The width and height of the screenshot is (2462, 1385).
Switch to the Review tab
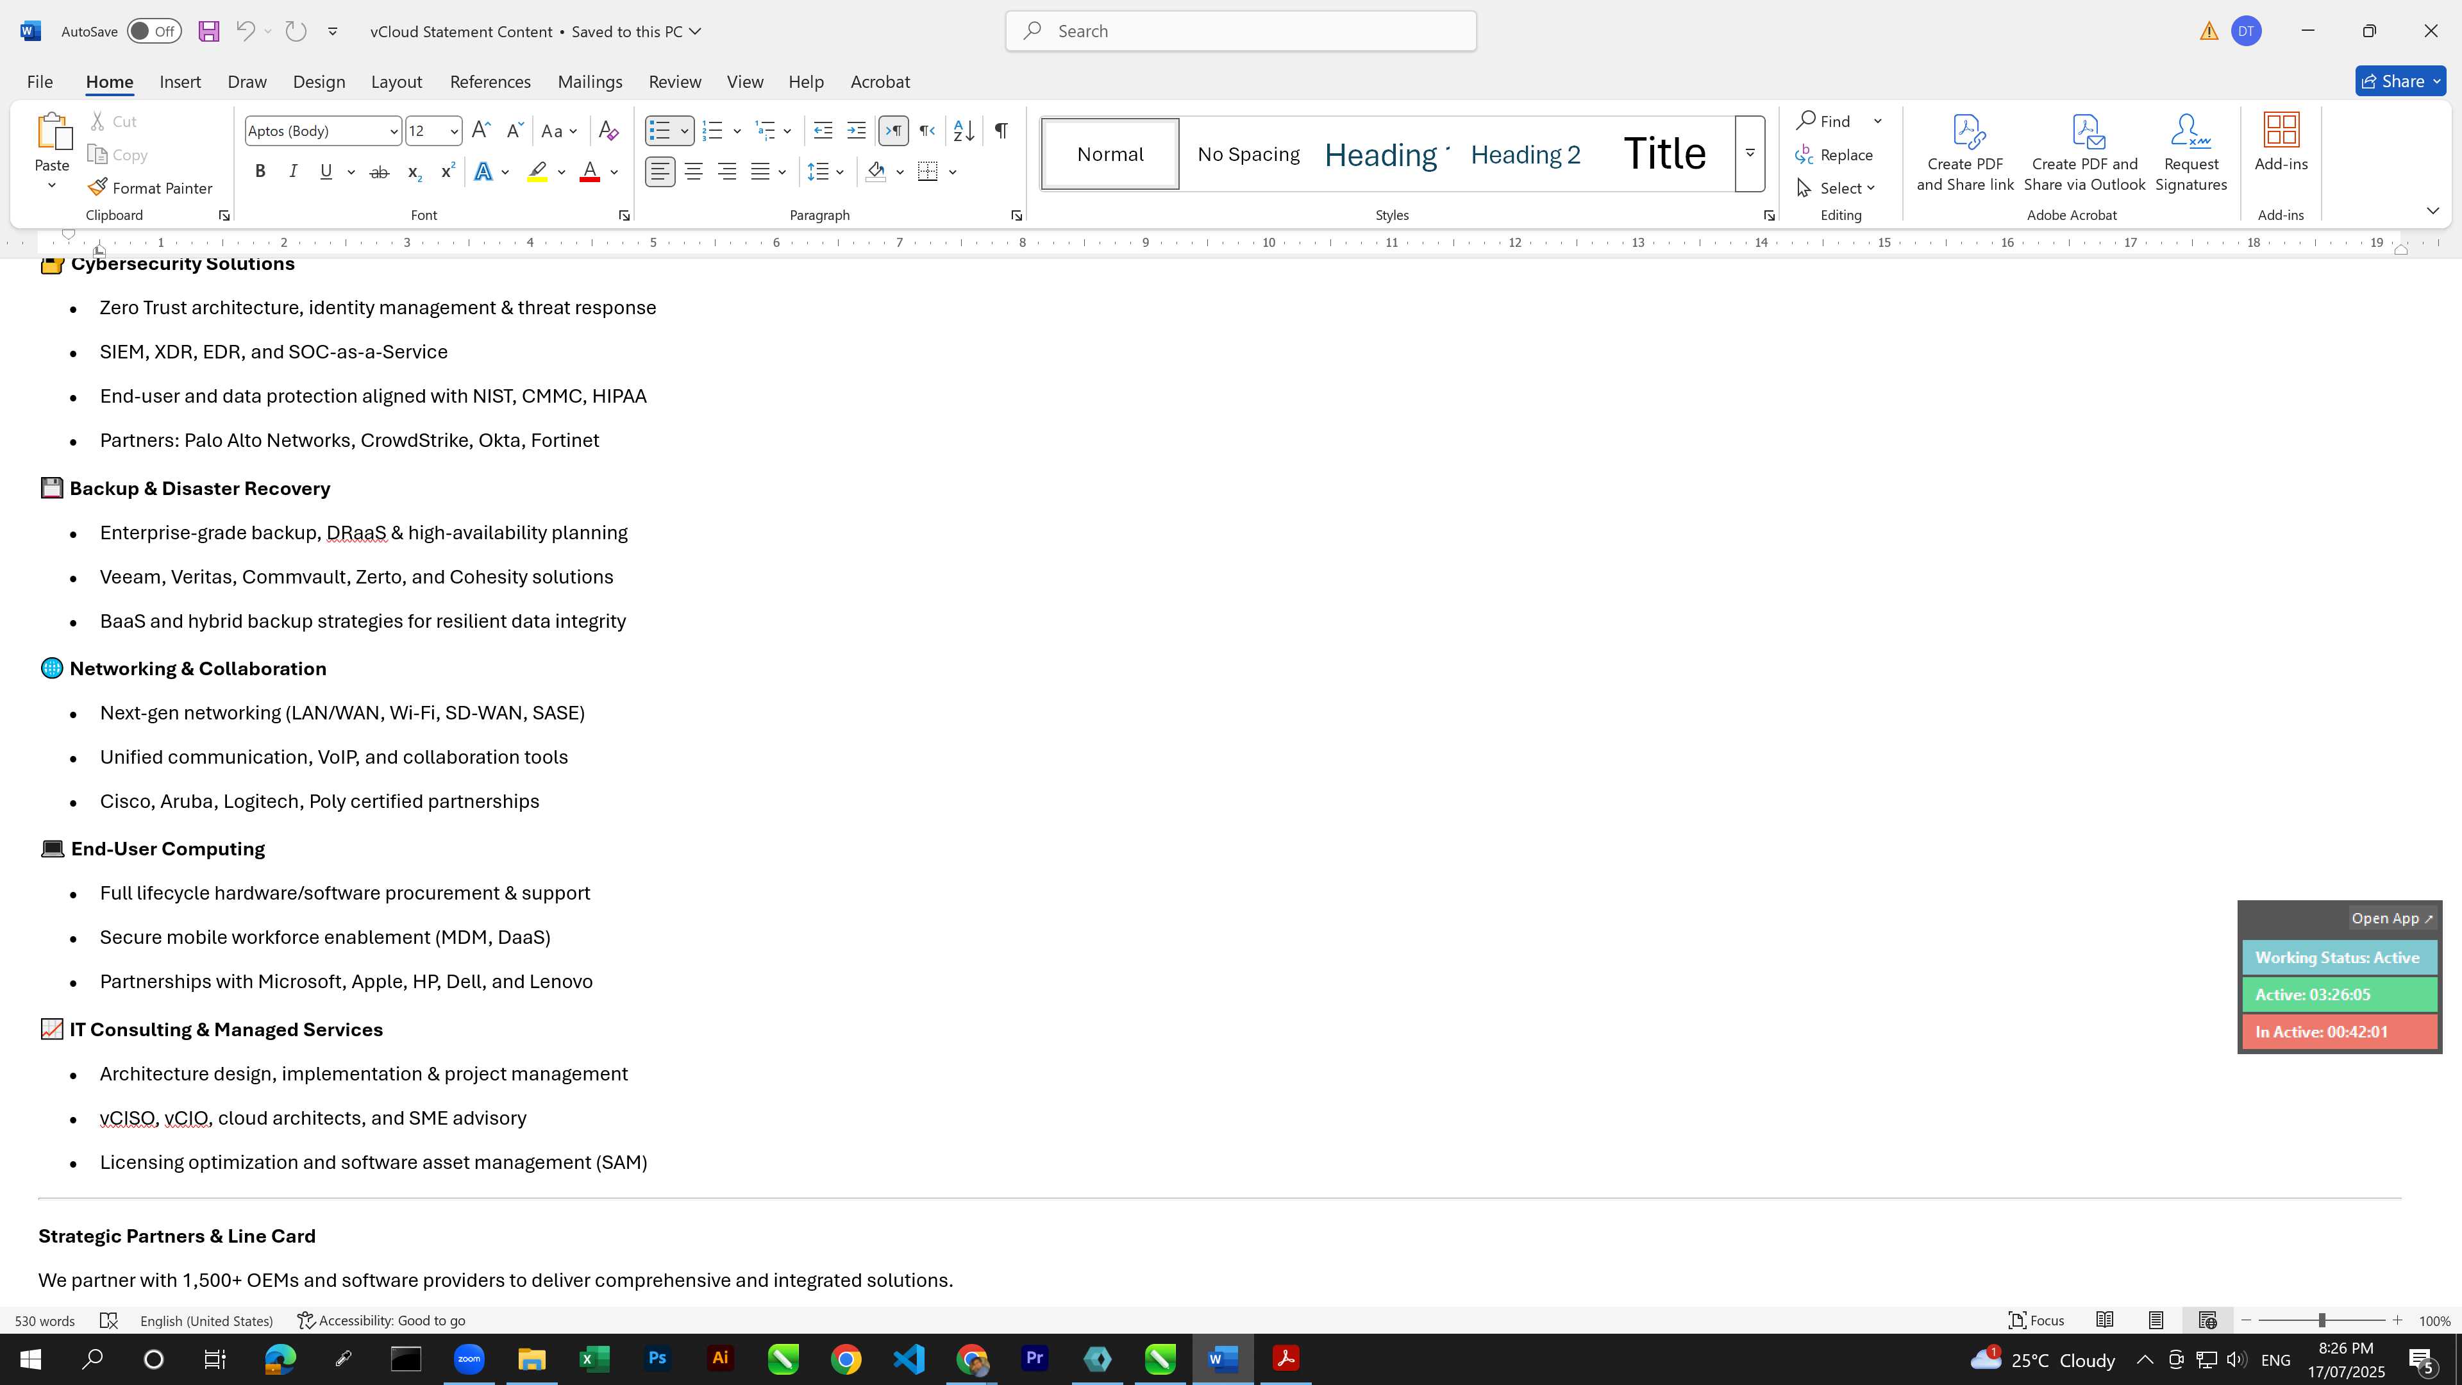tap(674, 82)
